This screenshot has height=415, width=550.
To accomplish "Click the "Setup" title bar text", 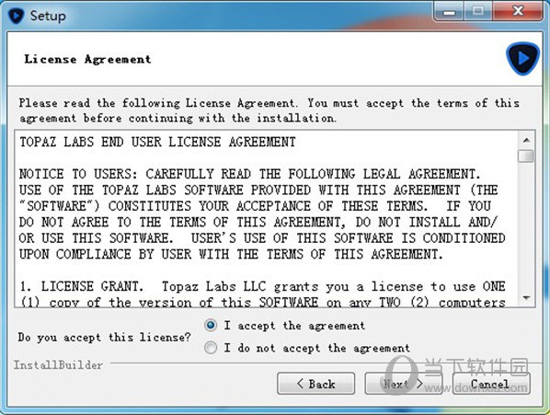I will (48, 16).
